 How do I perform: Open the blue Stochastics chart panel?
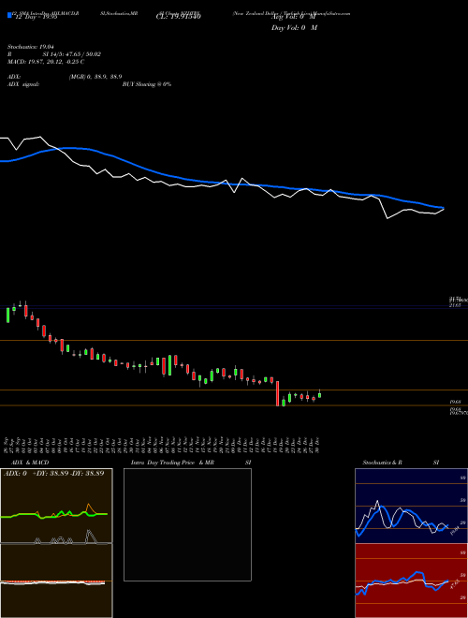point(411,506)
